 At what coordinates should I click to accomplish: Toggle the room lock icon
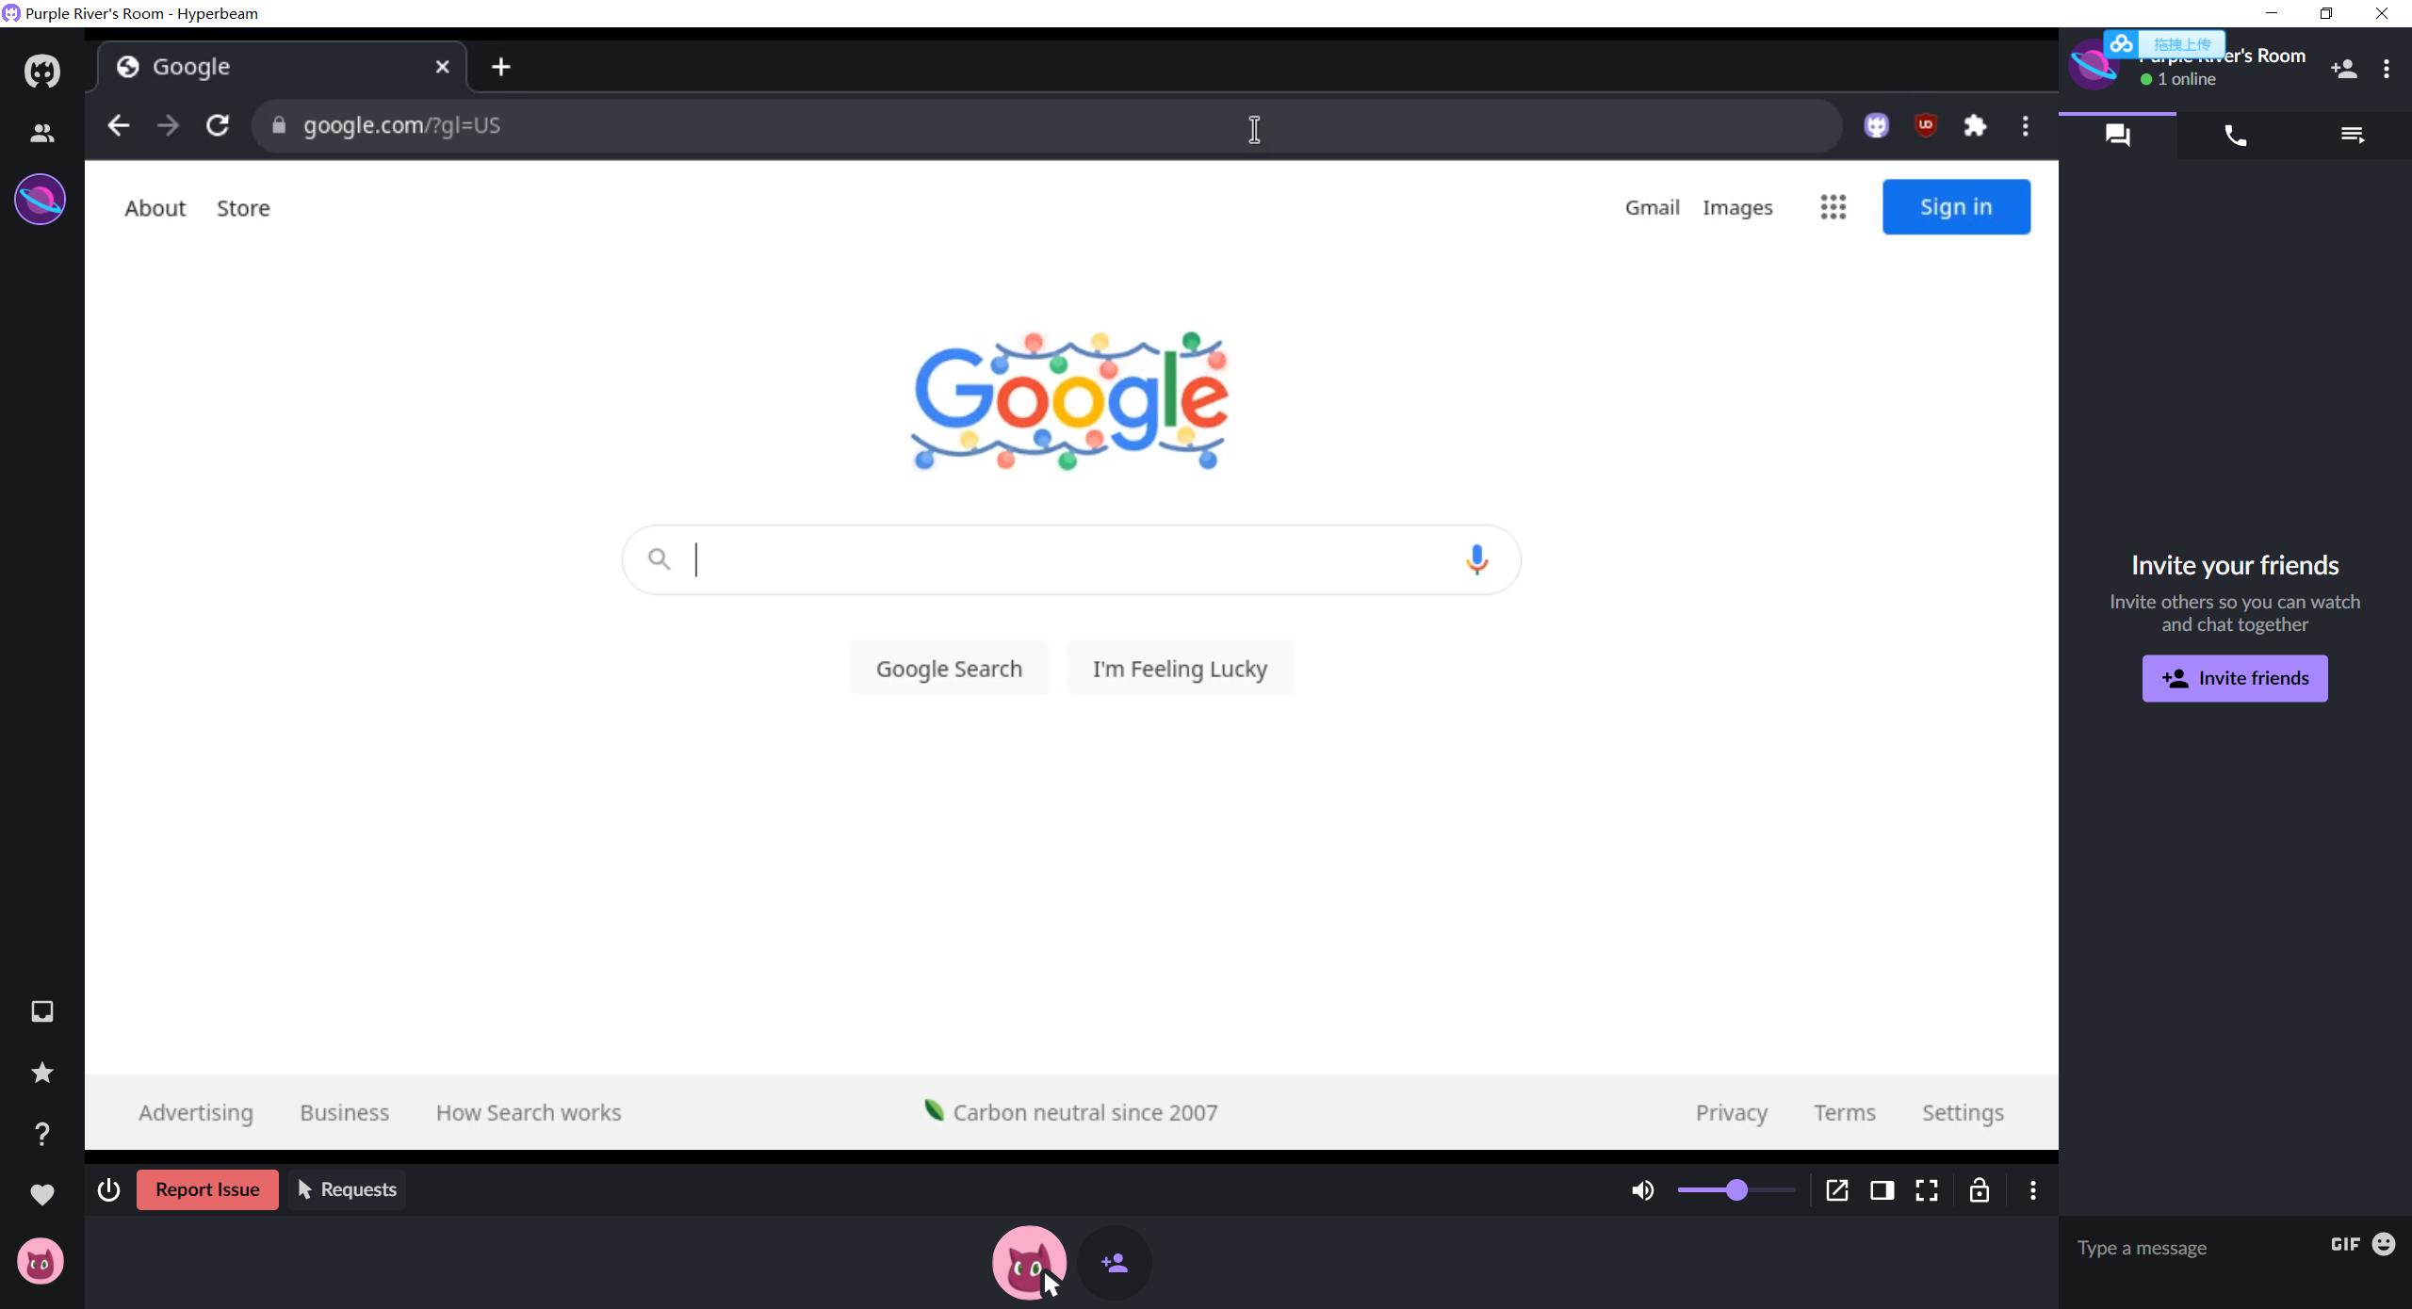click(1979, 1190)
